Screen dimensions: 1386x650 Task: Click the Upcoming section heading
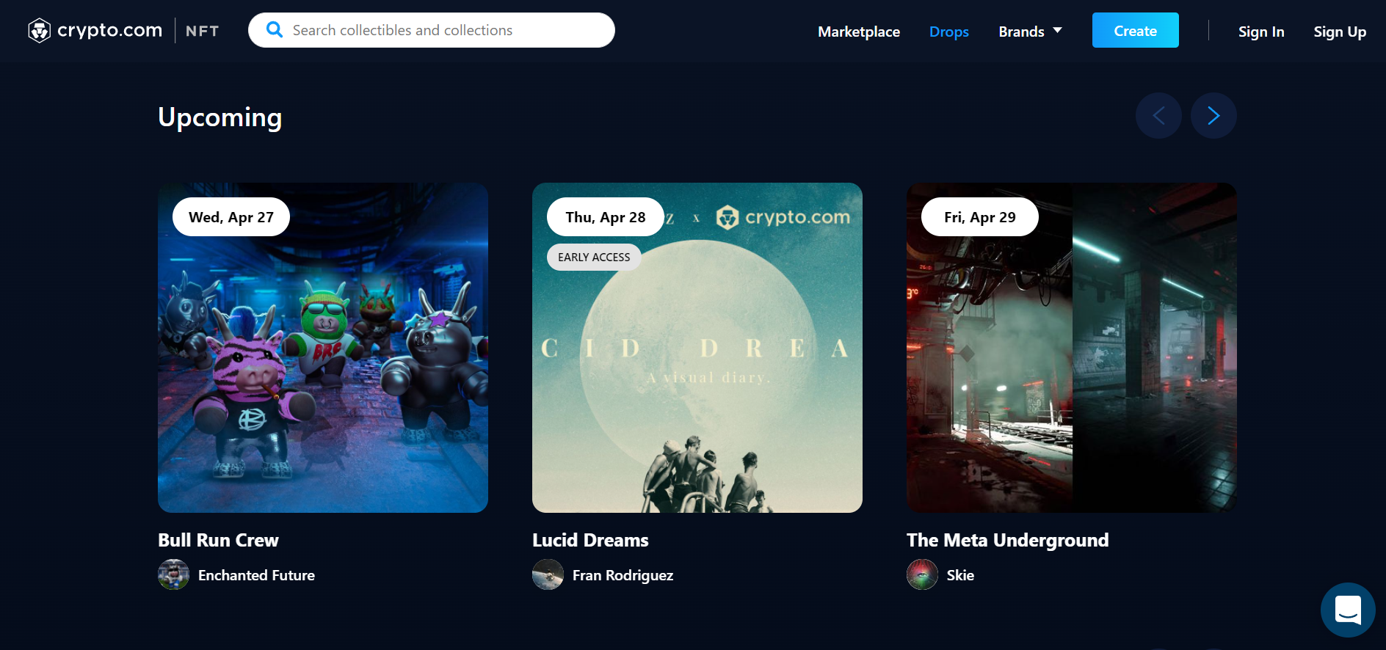coord(219,117)
